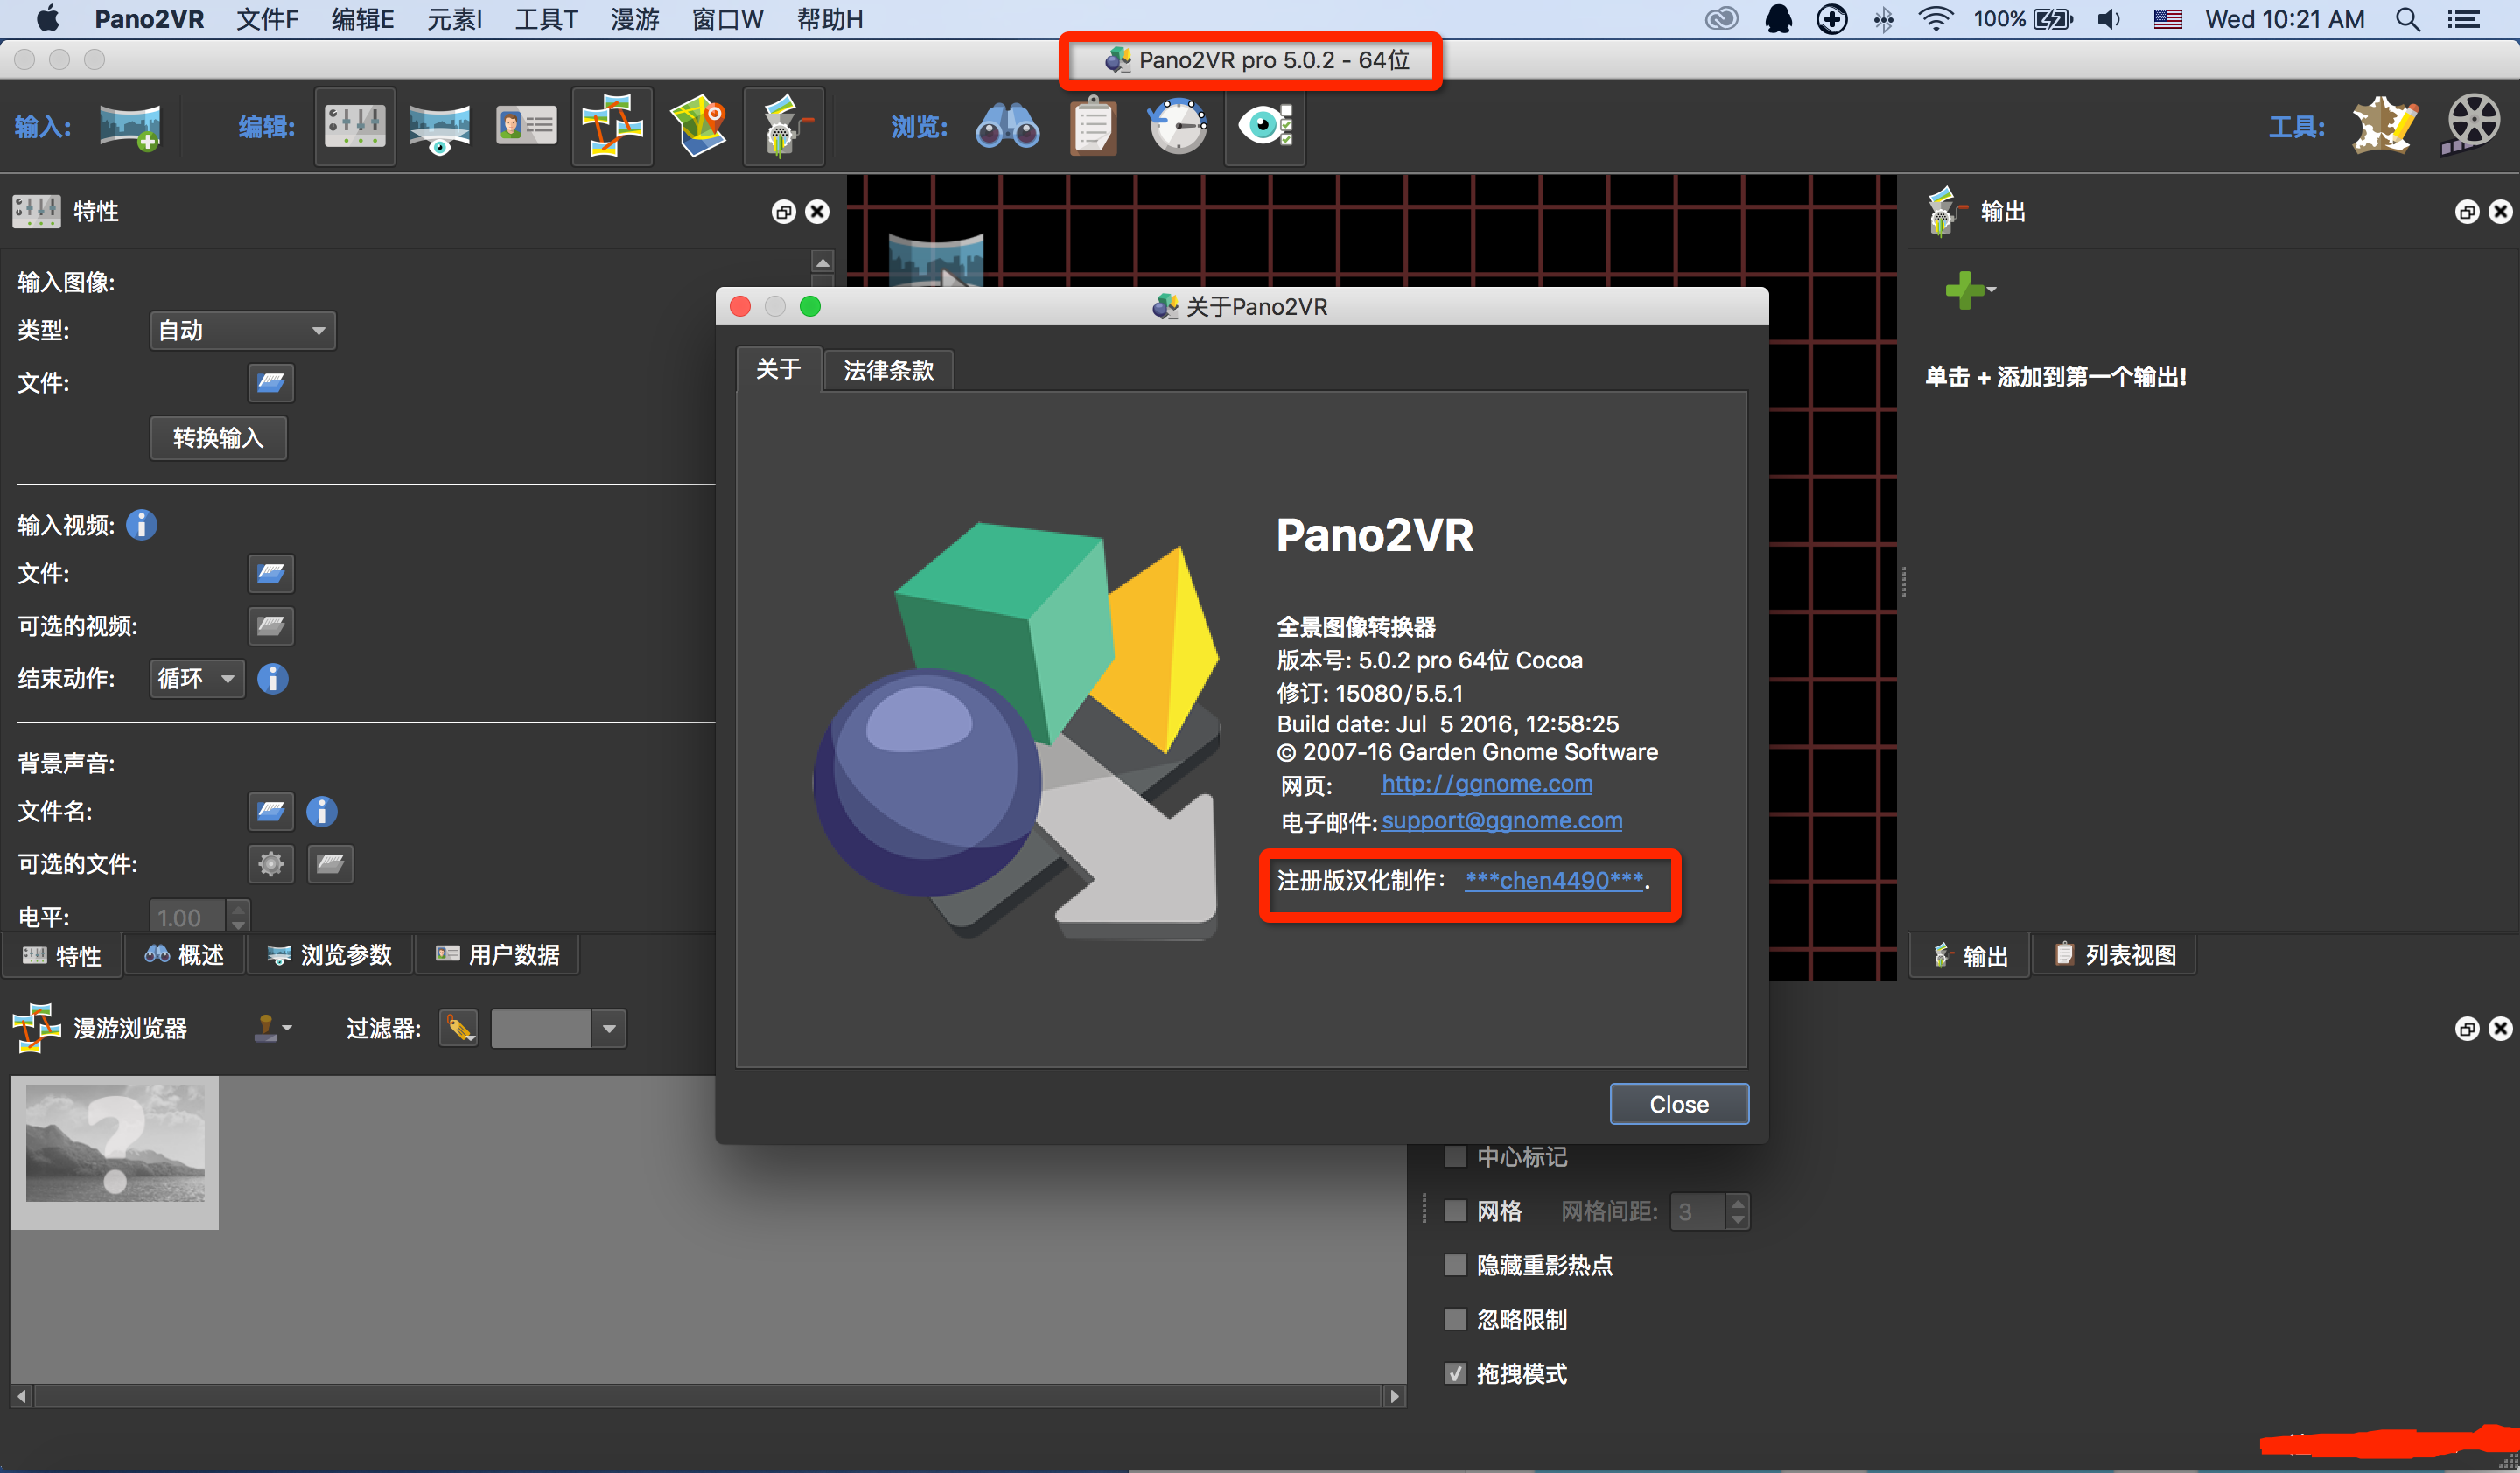Screen dimensions: 2520x1473
Task: Open the Tour Map toolbar icon
Action: tap(698, 127)
